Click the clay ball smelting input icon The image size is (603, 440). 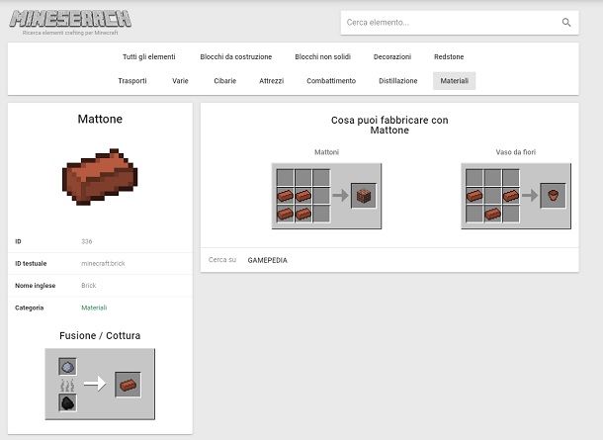(67, 367)
